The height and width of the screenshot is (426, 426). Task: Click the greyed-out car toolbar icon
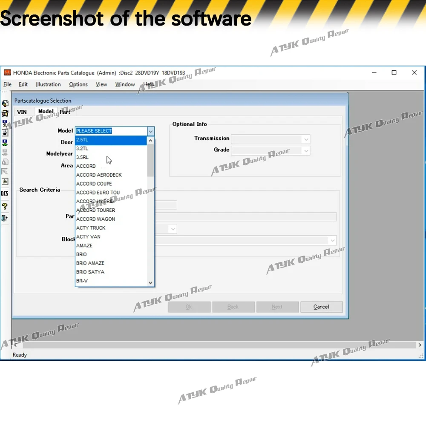coord(5,152)
